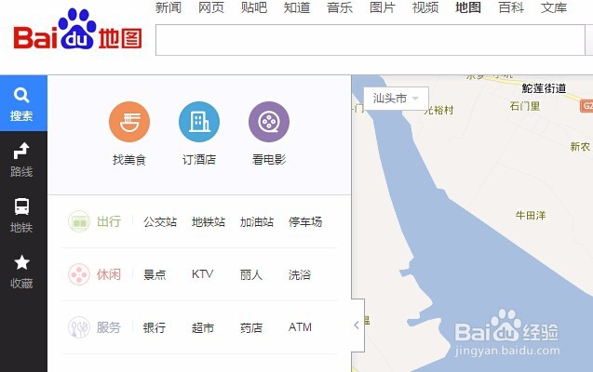Search for 景点 attractions
Image resolution: width=593 pixels, height=372 pixels.
(155, 274)
